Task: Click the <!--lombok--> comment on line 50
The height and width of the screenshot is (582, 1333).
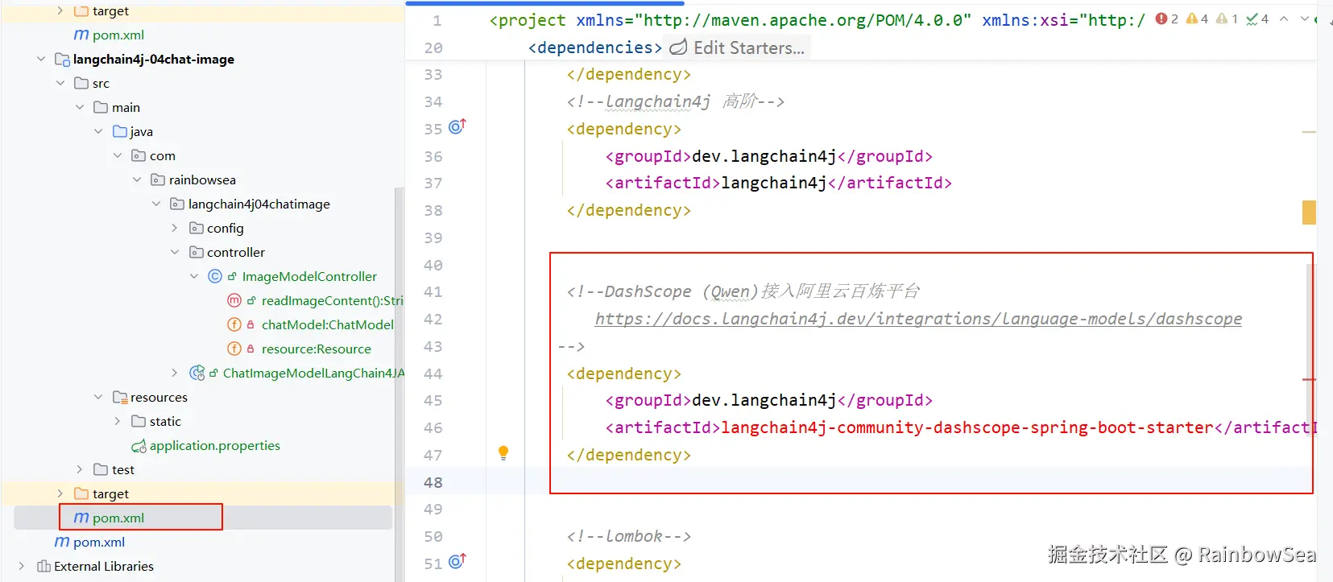Action: click(628, 536)
